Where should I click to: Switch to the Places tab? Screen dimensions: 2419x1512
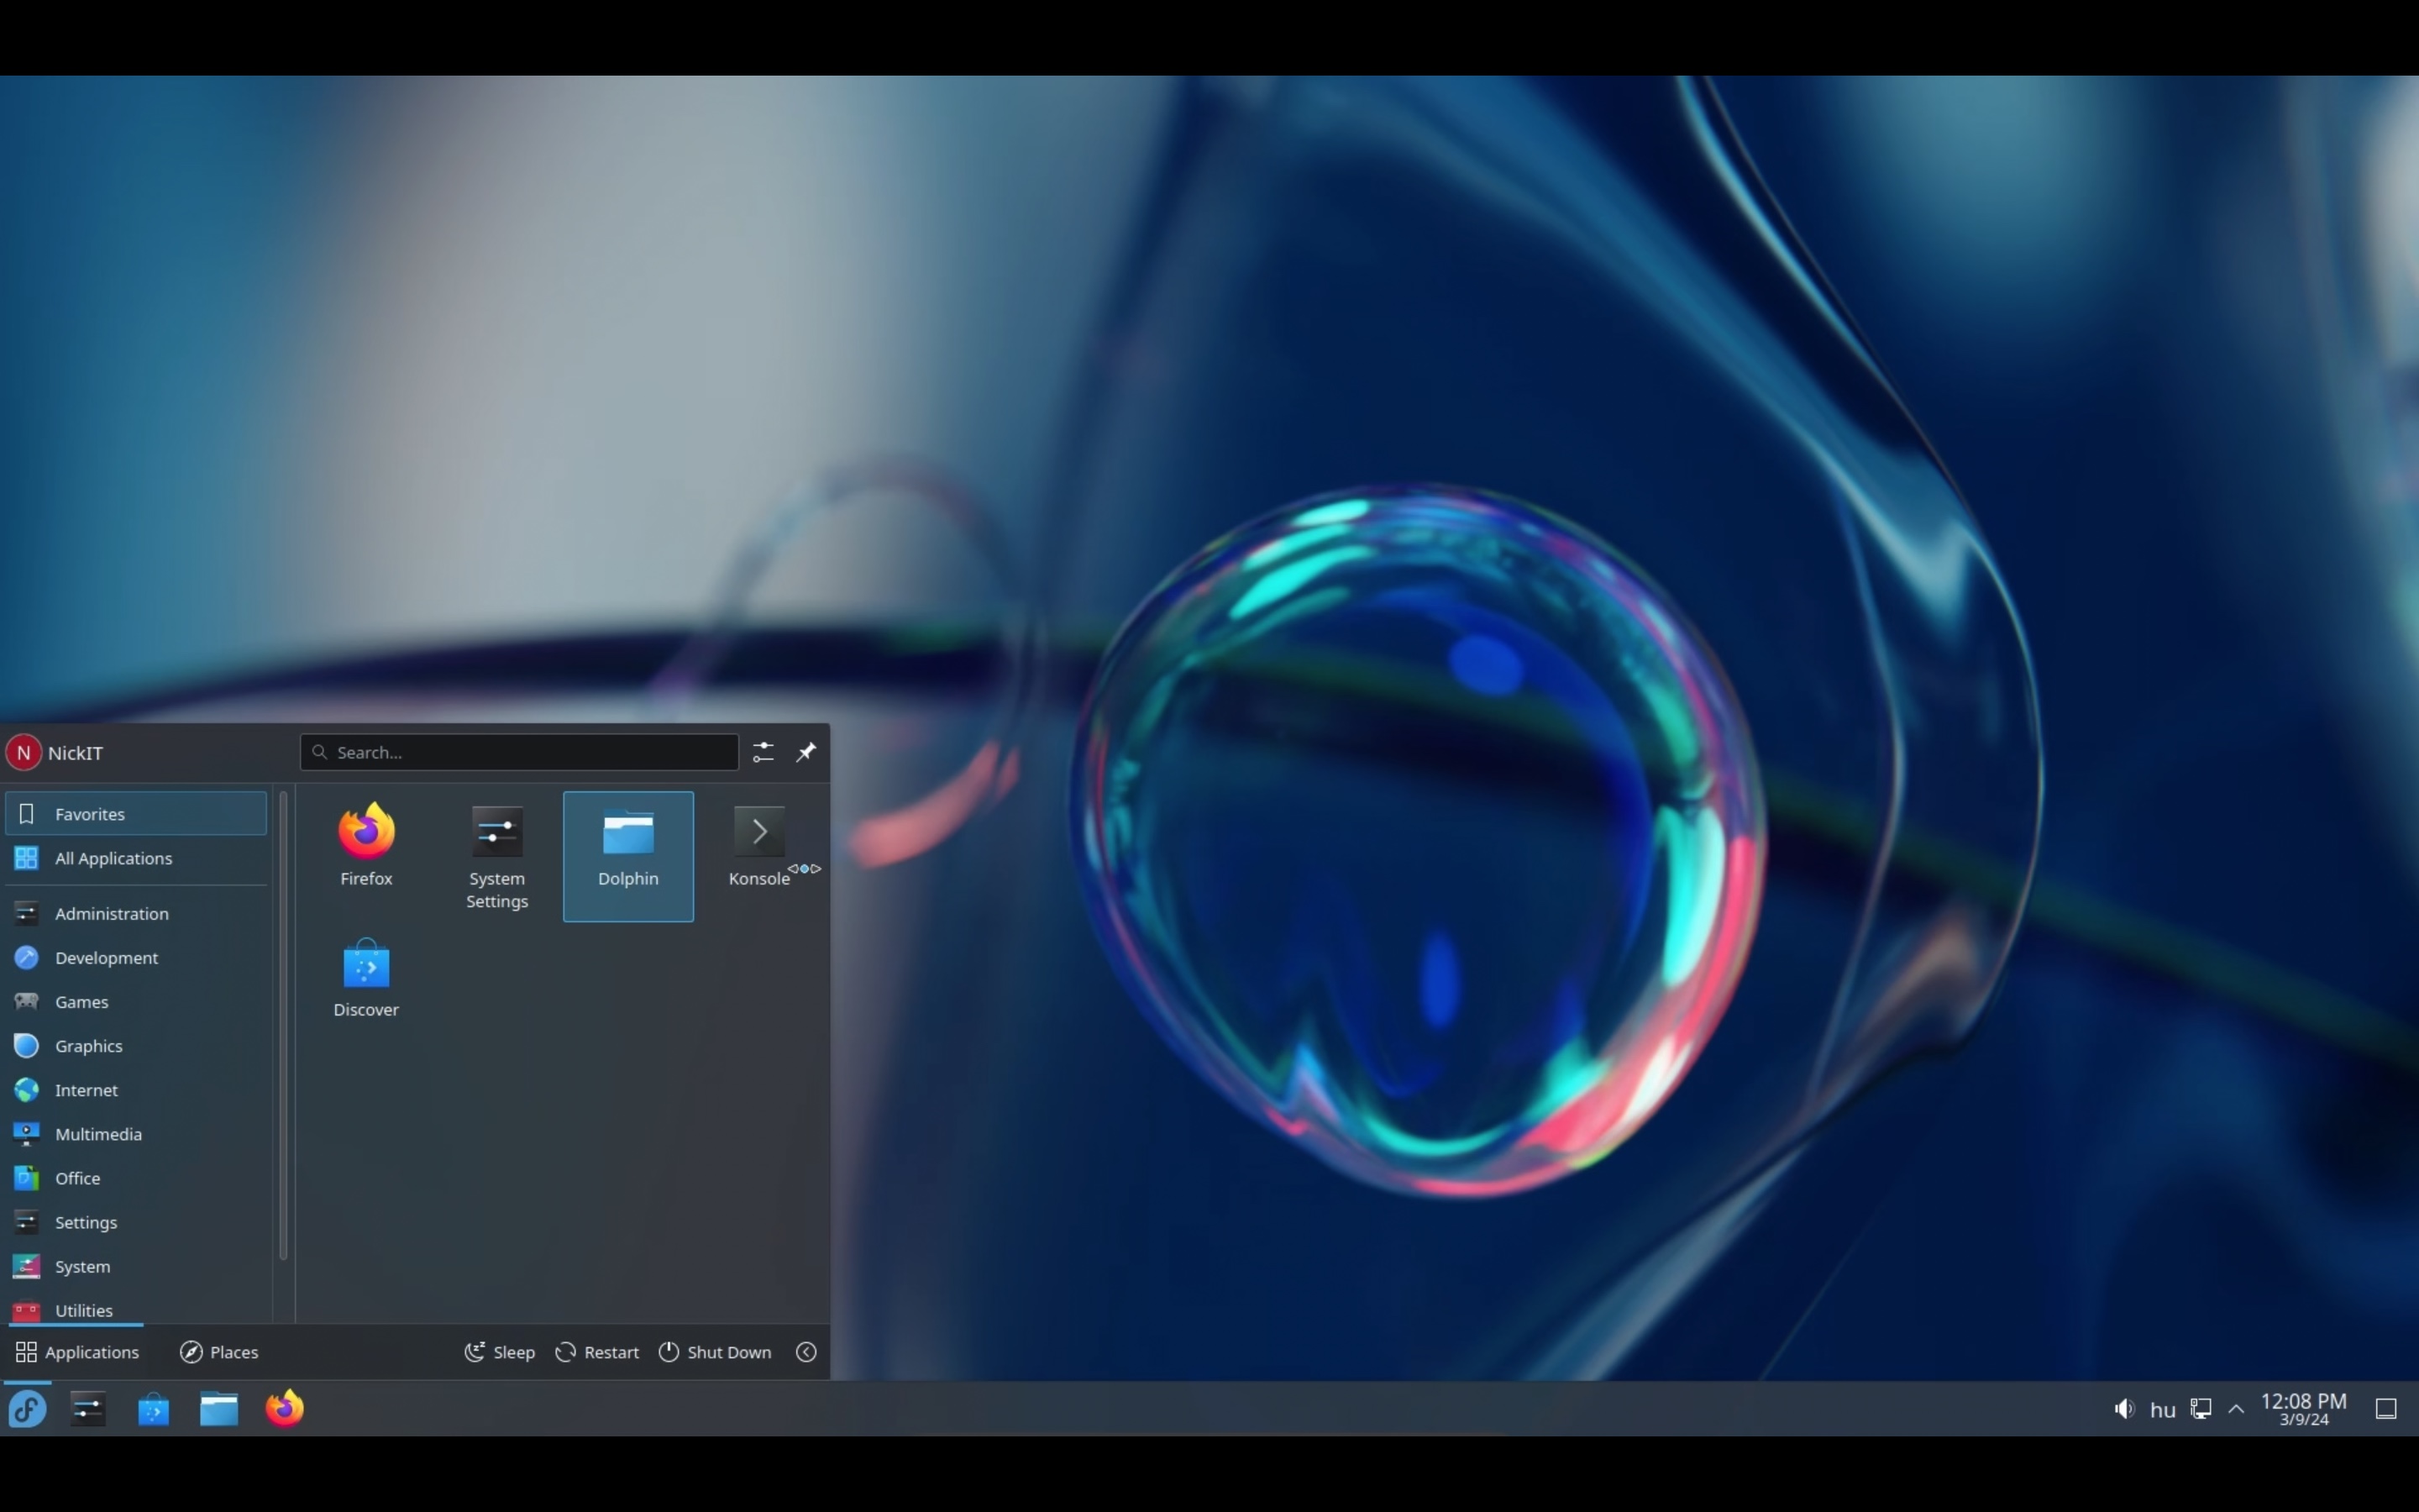click(219, 1352)
